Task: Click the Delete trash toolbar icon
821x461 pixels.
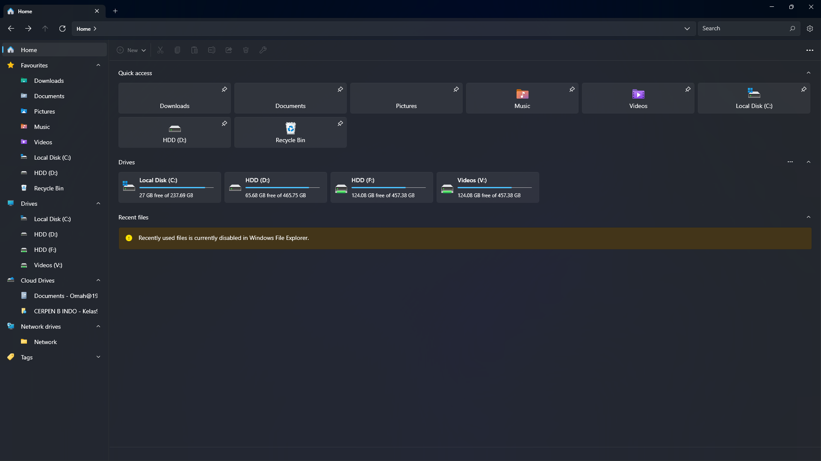Action: coord(246,50)
